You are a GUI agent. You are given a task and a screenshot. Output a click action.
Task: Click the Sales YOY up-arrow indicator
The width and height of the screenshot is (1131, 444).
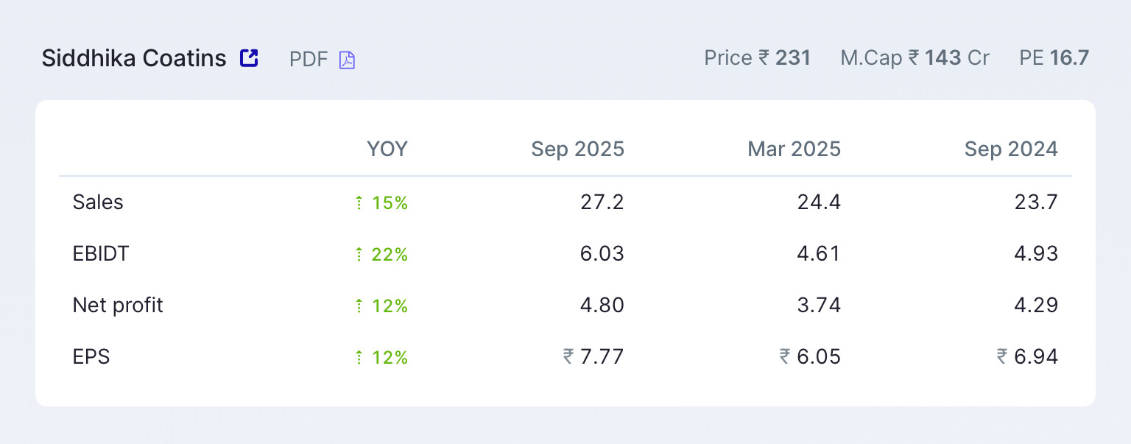click(x=359, y=202)
